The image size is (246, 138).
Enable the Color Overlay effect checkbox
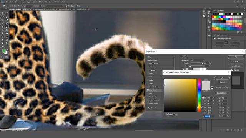(148, 97)
